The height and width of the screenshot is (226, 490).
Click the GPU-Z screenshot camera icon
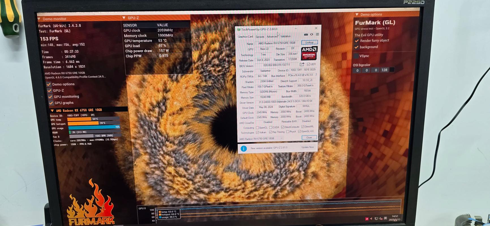[x=306, y=34]
